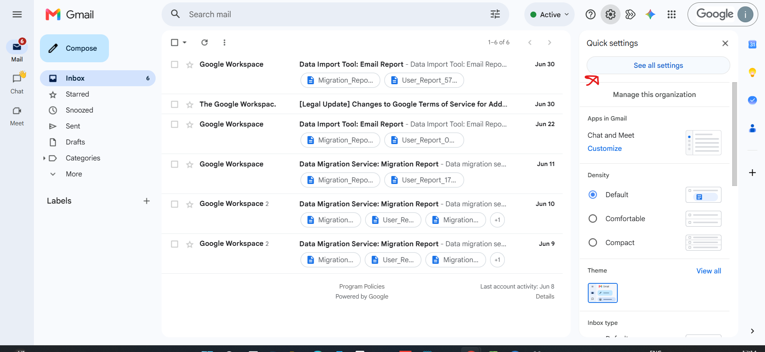
Task: Open the User_Report_17 attachment chip
Action: (424, 180)
